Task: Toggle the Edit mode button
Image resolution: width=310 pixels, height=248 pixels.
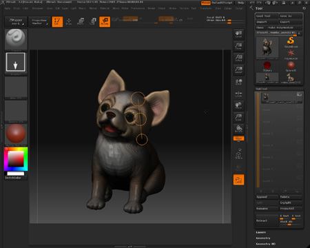Action: [x=57, y=22]
